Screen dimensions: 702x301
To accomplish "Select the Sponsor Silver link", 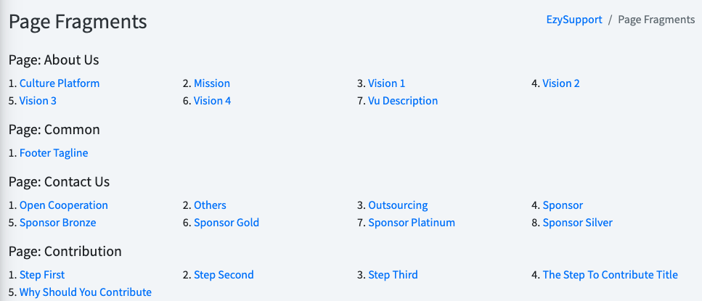I will point(578,223).
